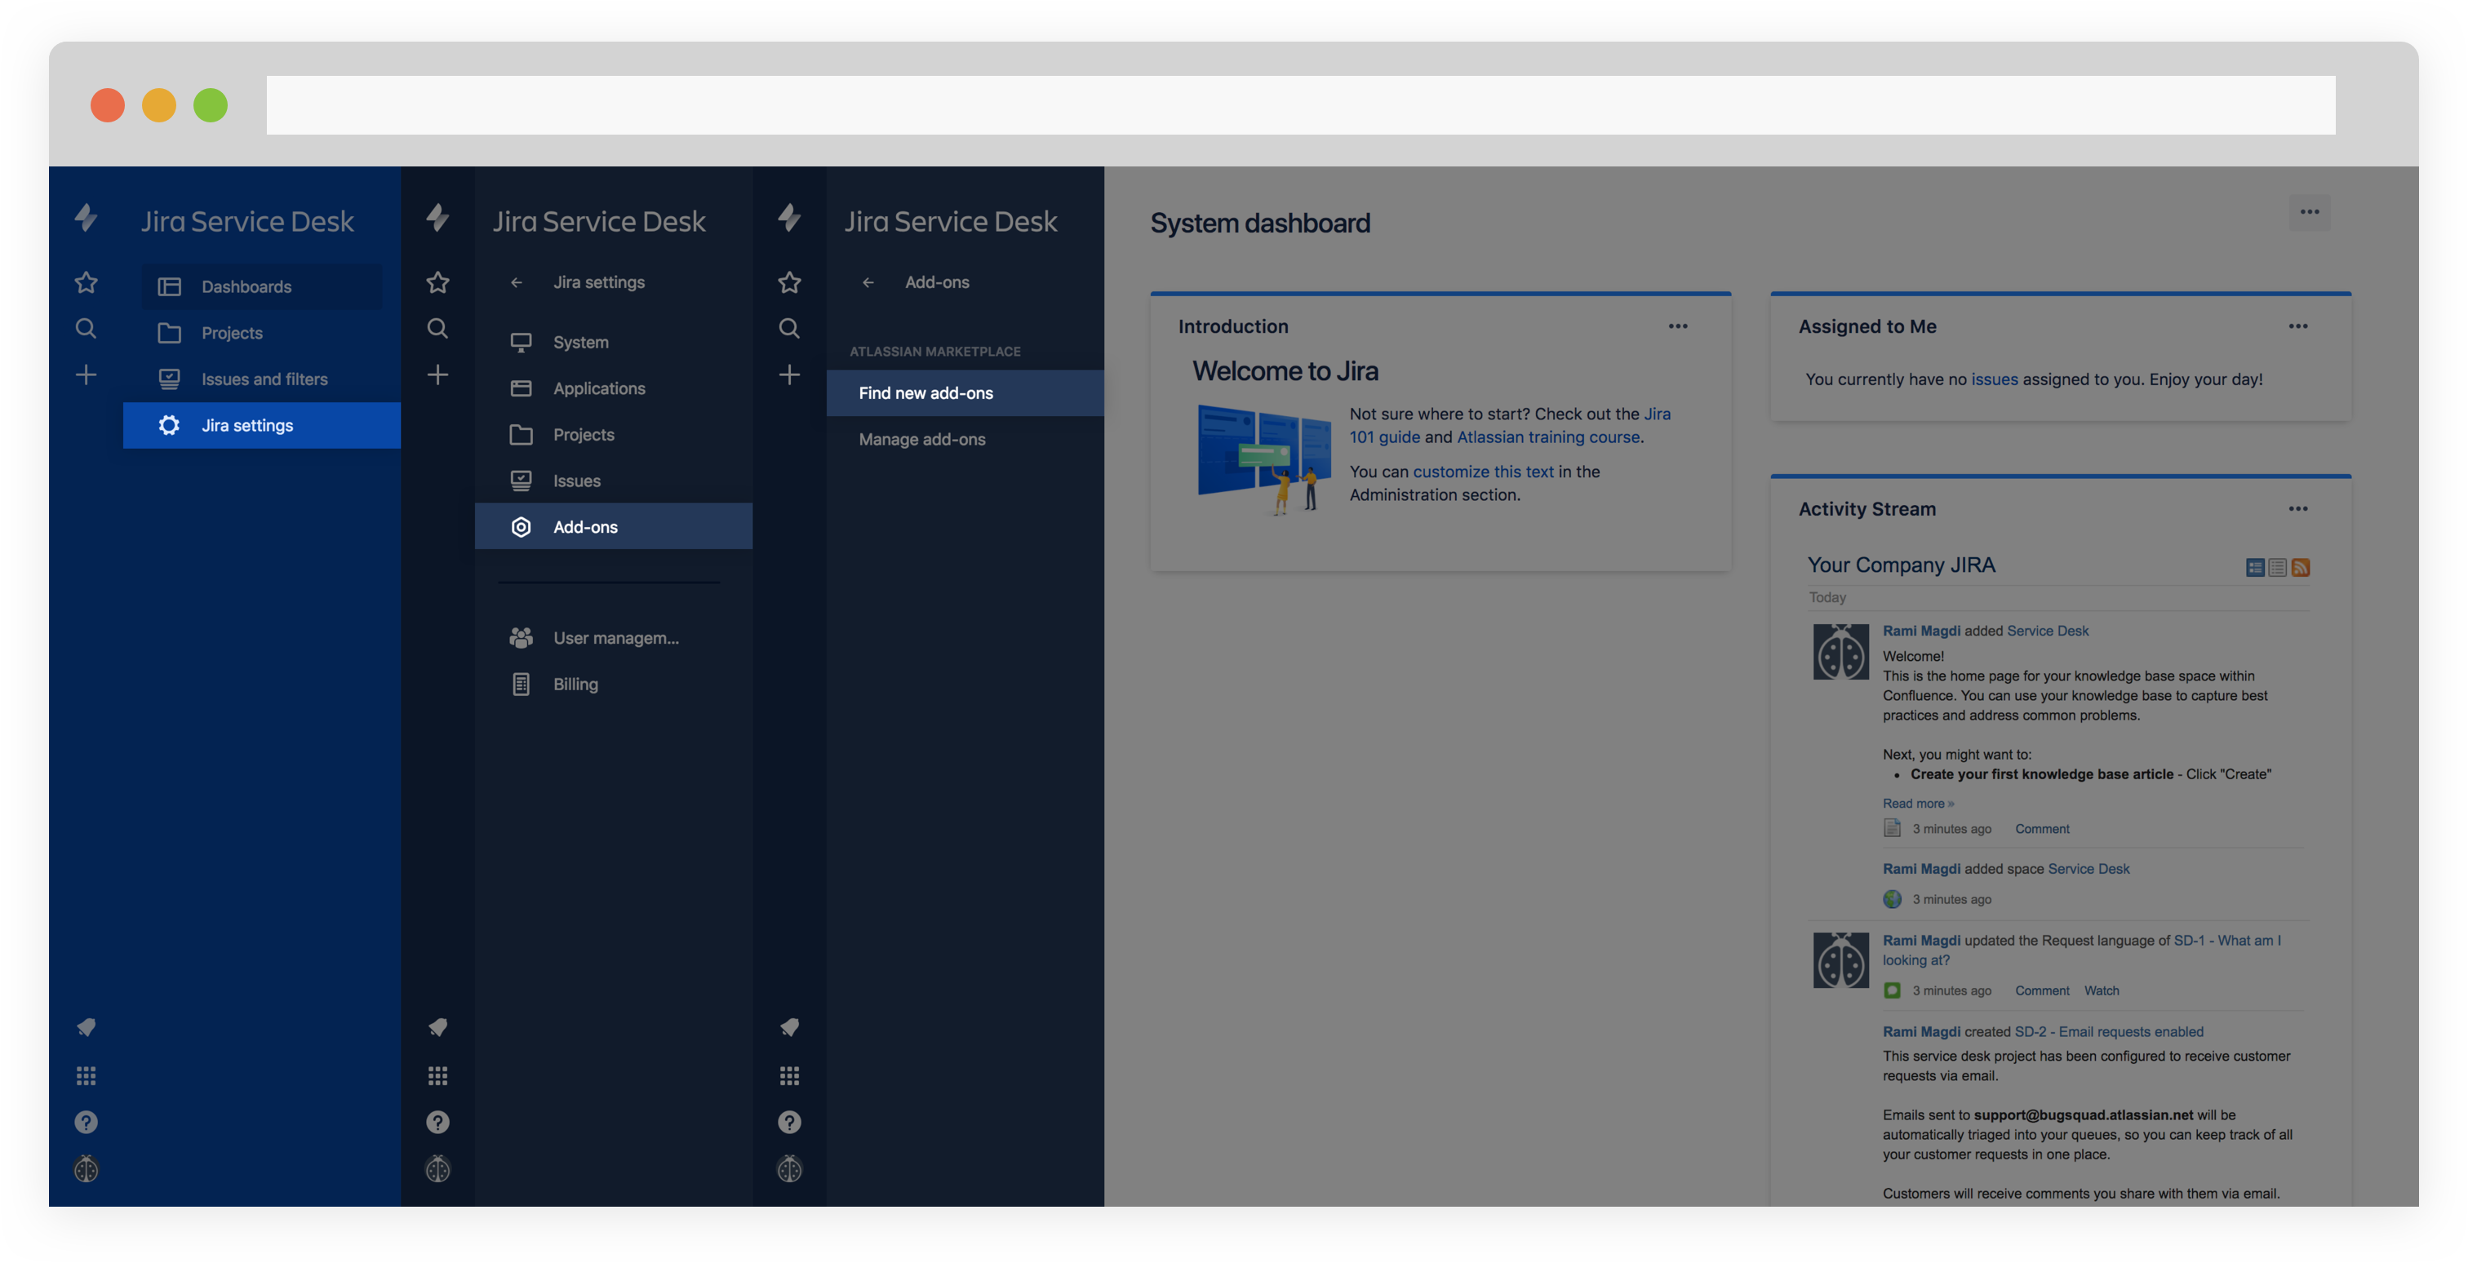Open User management people icon item
2468x1263 pixels.
[x=522, y=638]
